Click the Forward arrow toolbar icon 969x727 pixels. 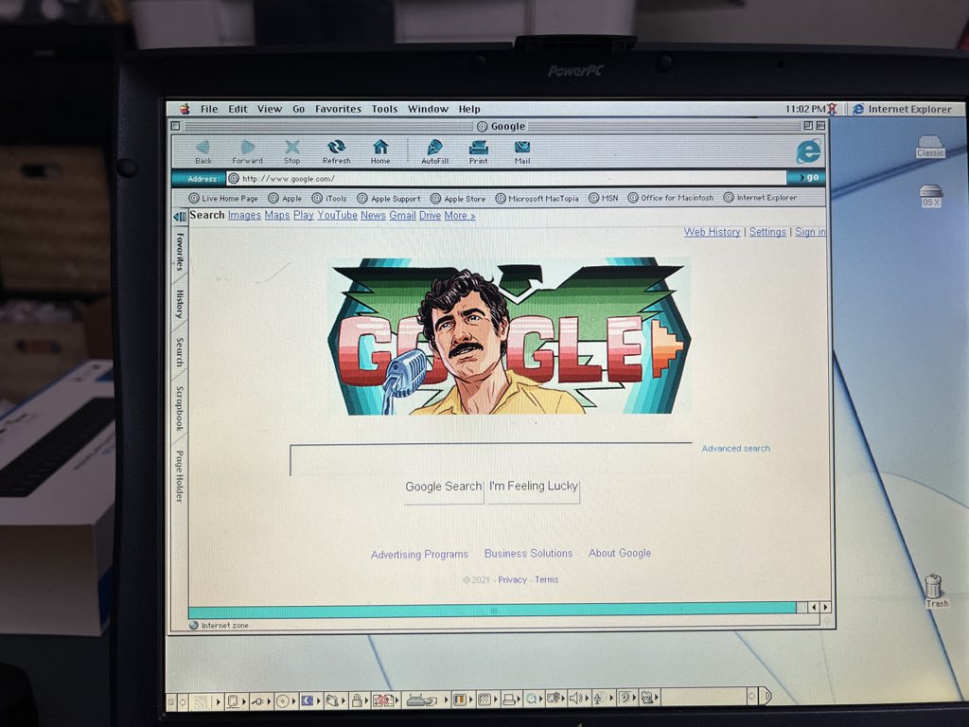pos(247,151)
